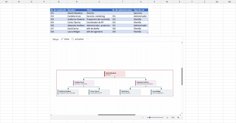Click the 'Carlos Tijerina' table cell

pos(77,22)
